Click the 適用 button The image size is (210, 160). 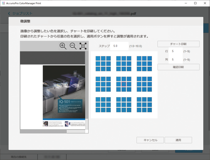[178, 140]
